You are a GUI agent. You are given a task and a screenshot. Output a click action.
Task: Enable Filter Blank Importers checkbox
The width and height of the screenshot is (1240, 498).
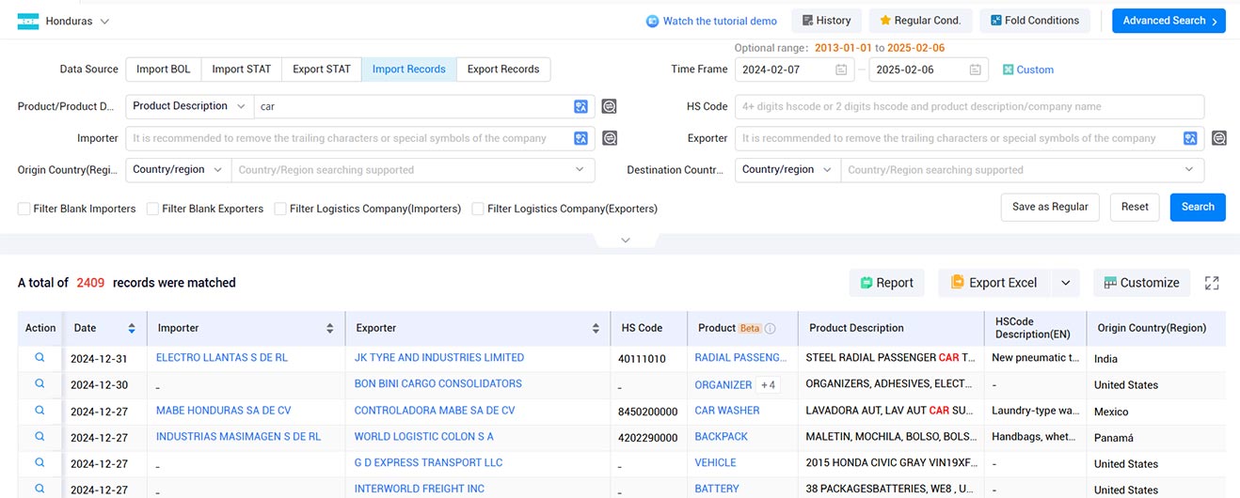(x=24, y=209)
